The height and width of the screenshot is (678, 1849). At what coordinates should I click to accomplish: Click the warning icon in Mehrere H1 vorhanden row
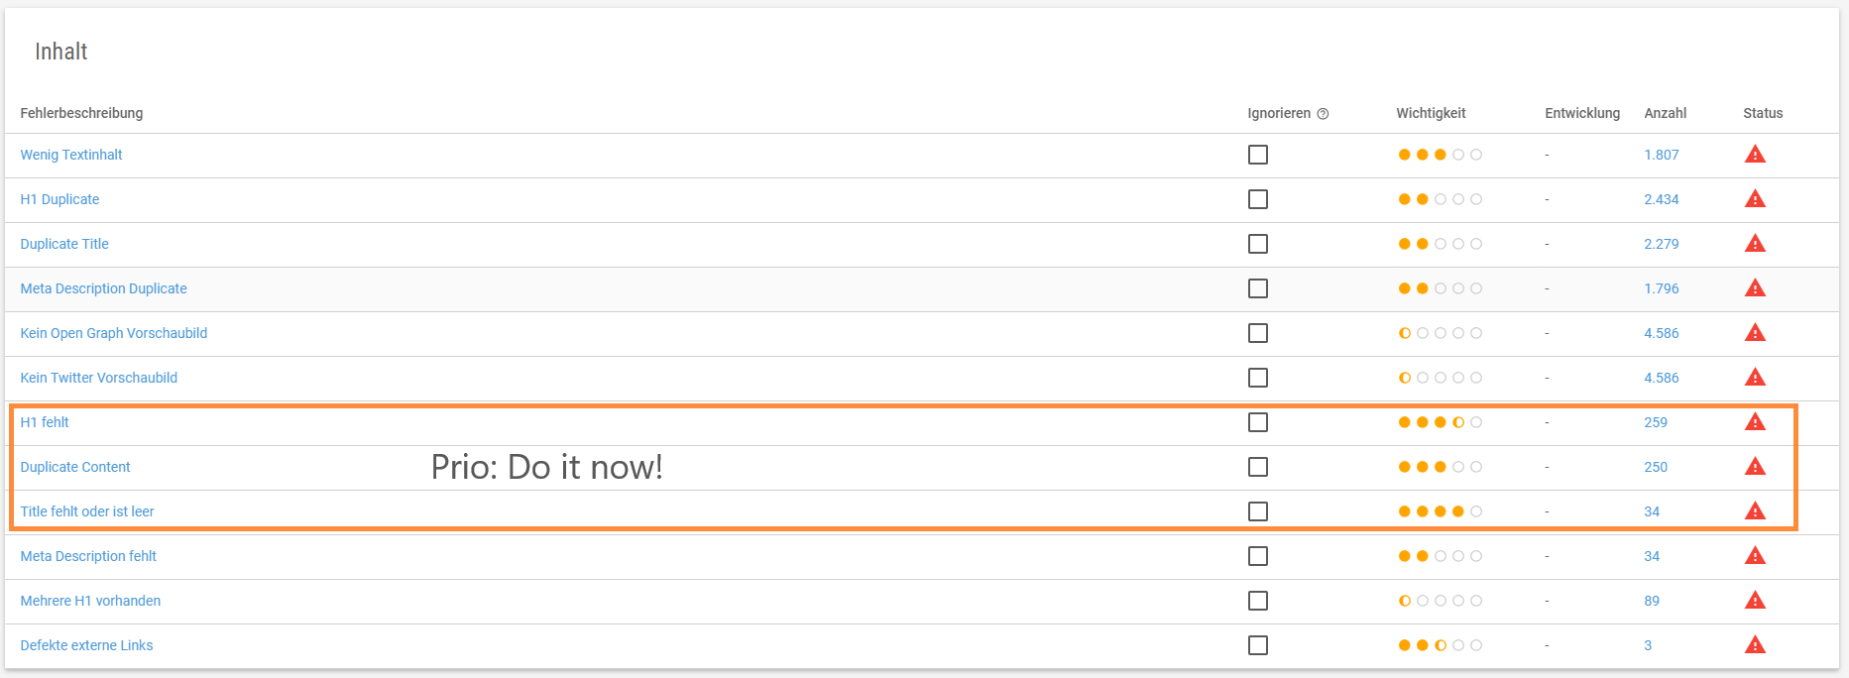[x=1755, y=601]
